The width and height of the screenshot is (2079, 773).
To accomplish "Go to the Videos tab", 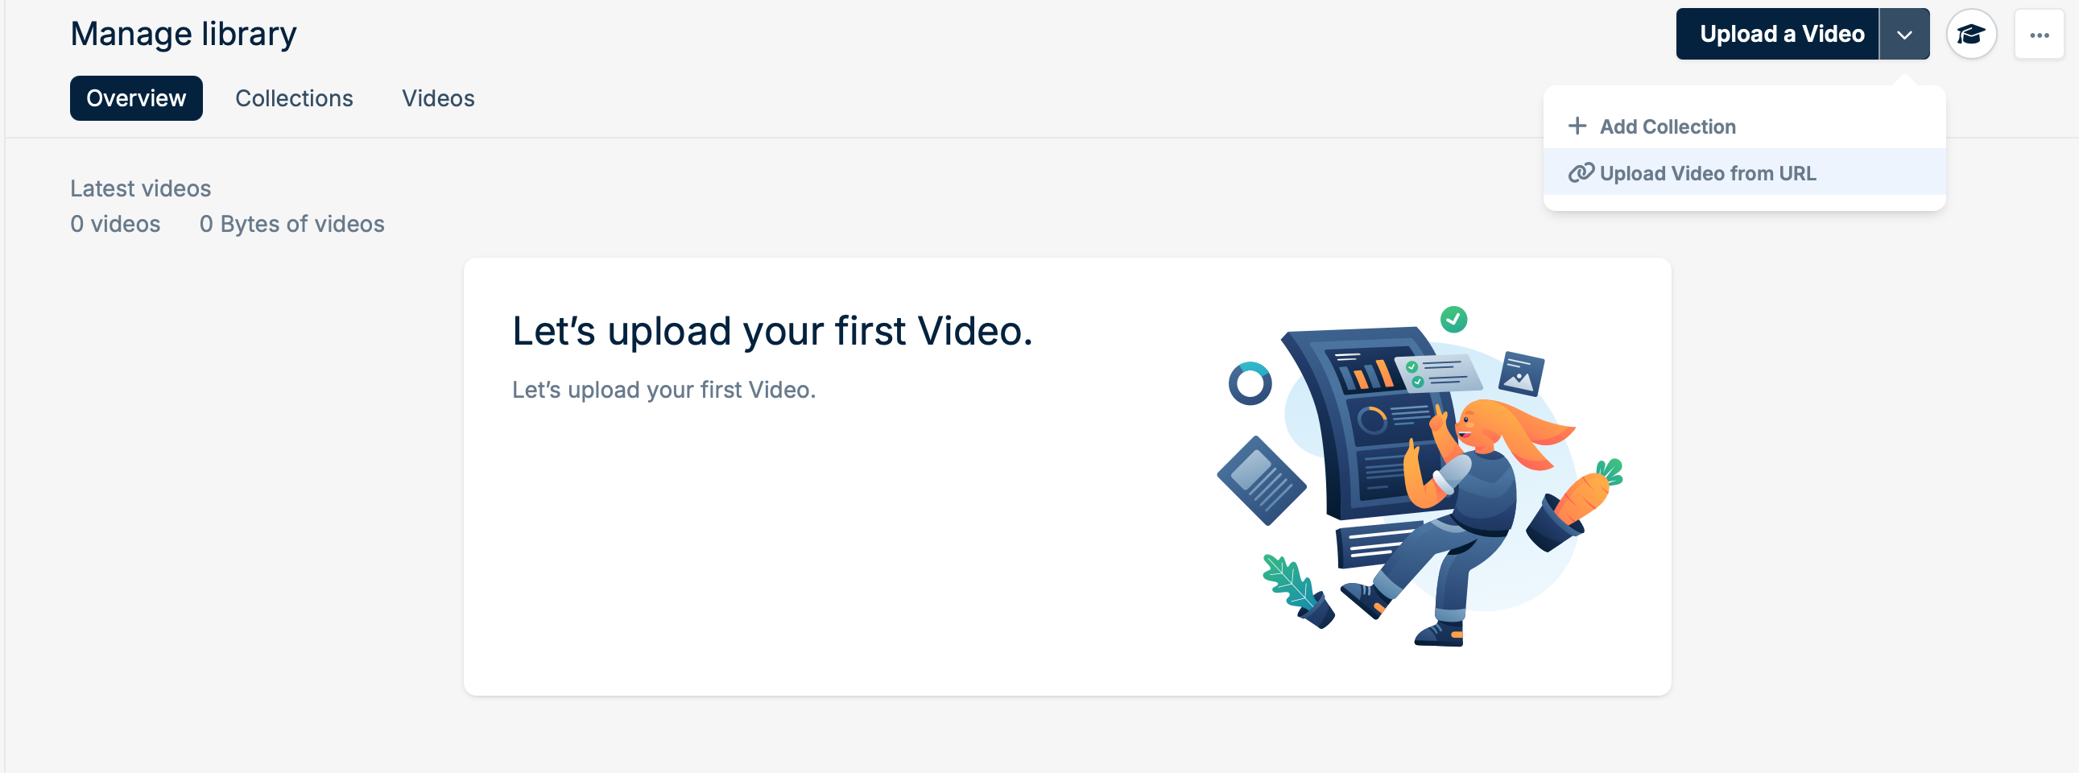I will point(438,98).
